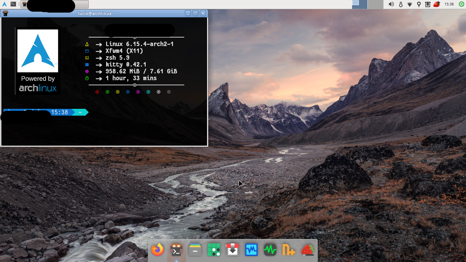The image size is (466, 262).
Task: Click the yellow shell icon beside zsh
Action: (x=87, y=58)
